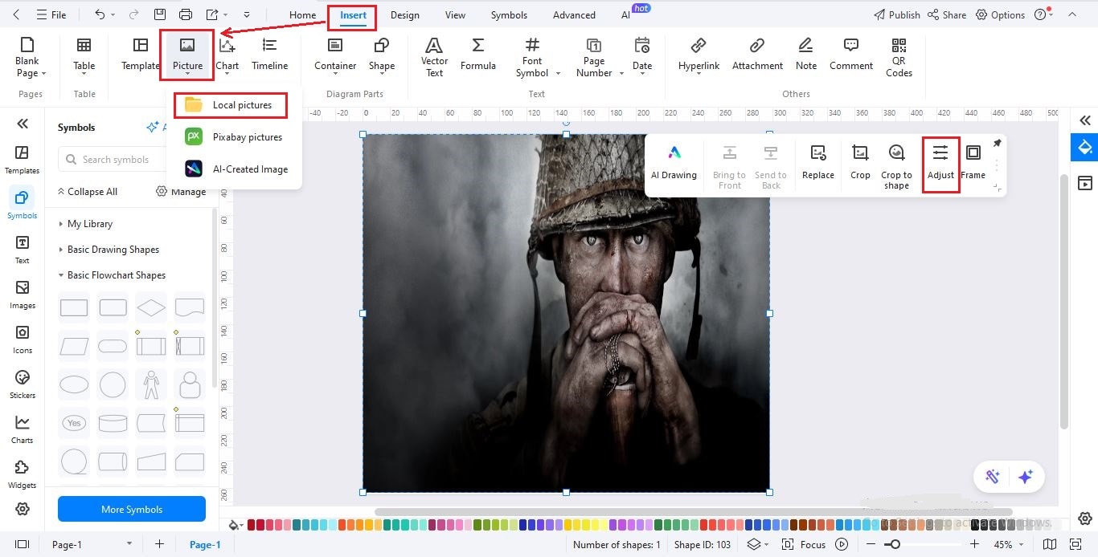Open the Advanced tab

[574, 14]
